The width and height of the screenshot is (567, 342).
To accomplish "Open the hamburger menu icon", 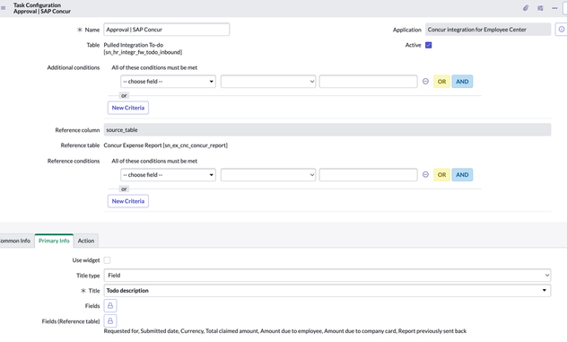I will click(x=4, y=8).
